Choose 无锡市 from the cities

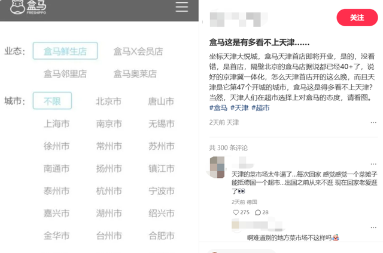161,124
